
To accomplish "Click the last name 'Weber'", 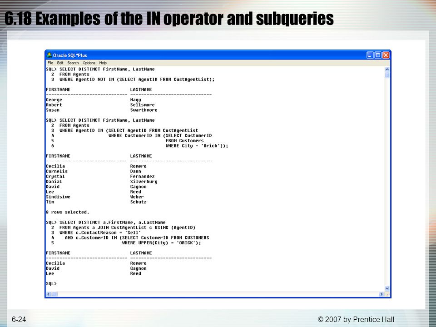I will pos(137,197).
